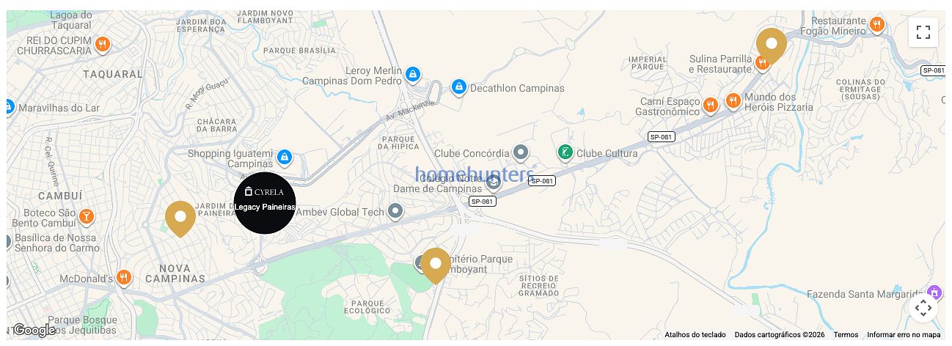Click the Clube Cultura green icon
Screen dimensions: 952x346
point(565,152)
